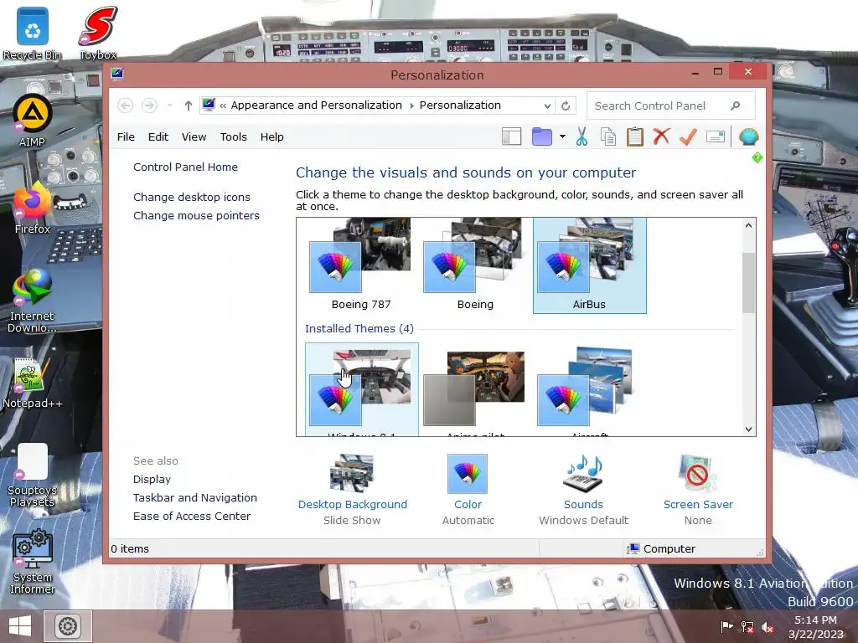This screenshot has width=858, height=643.
Task: Click the orange checkmark toolbar icon
Action: tap(688, 136)
